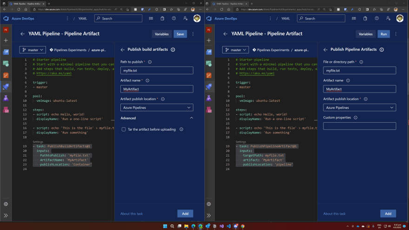The width and height of the screenshot is (409, 230).
Task: Open Visual Studio Code from taskbar
Action: point(229,226)
